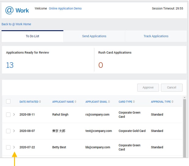This screenshot has height=166, width=189.
Task: Go back to @ Work Home
Action: 16,24
